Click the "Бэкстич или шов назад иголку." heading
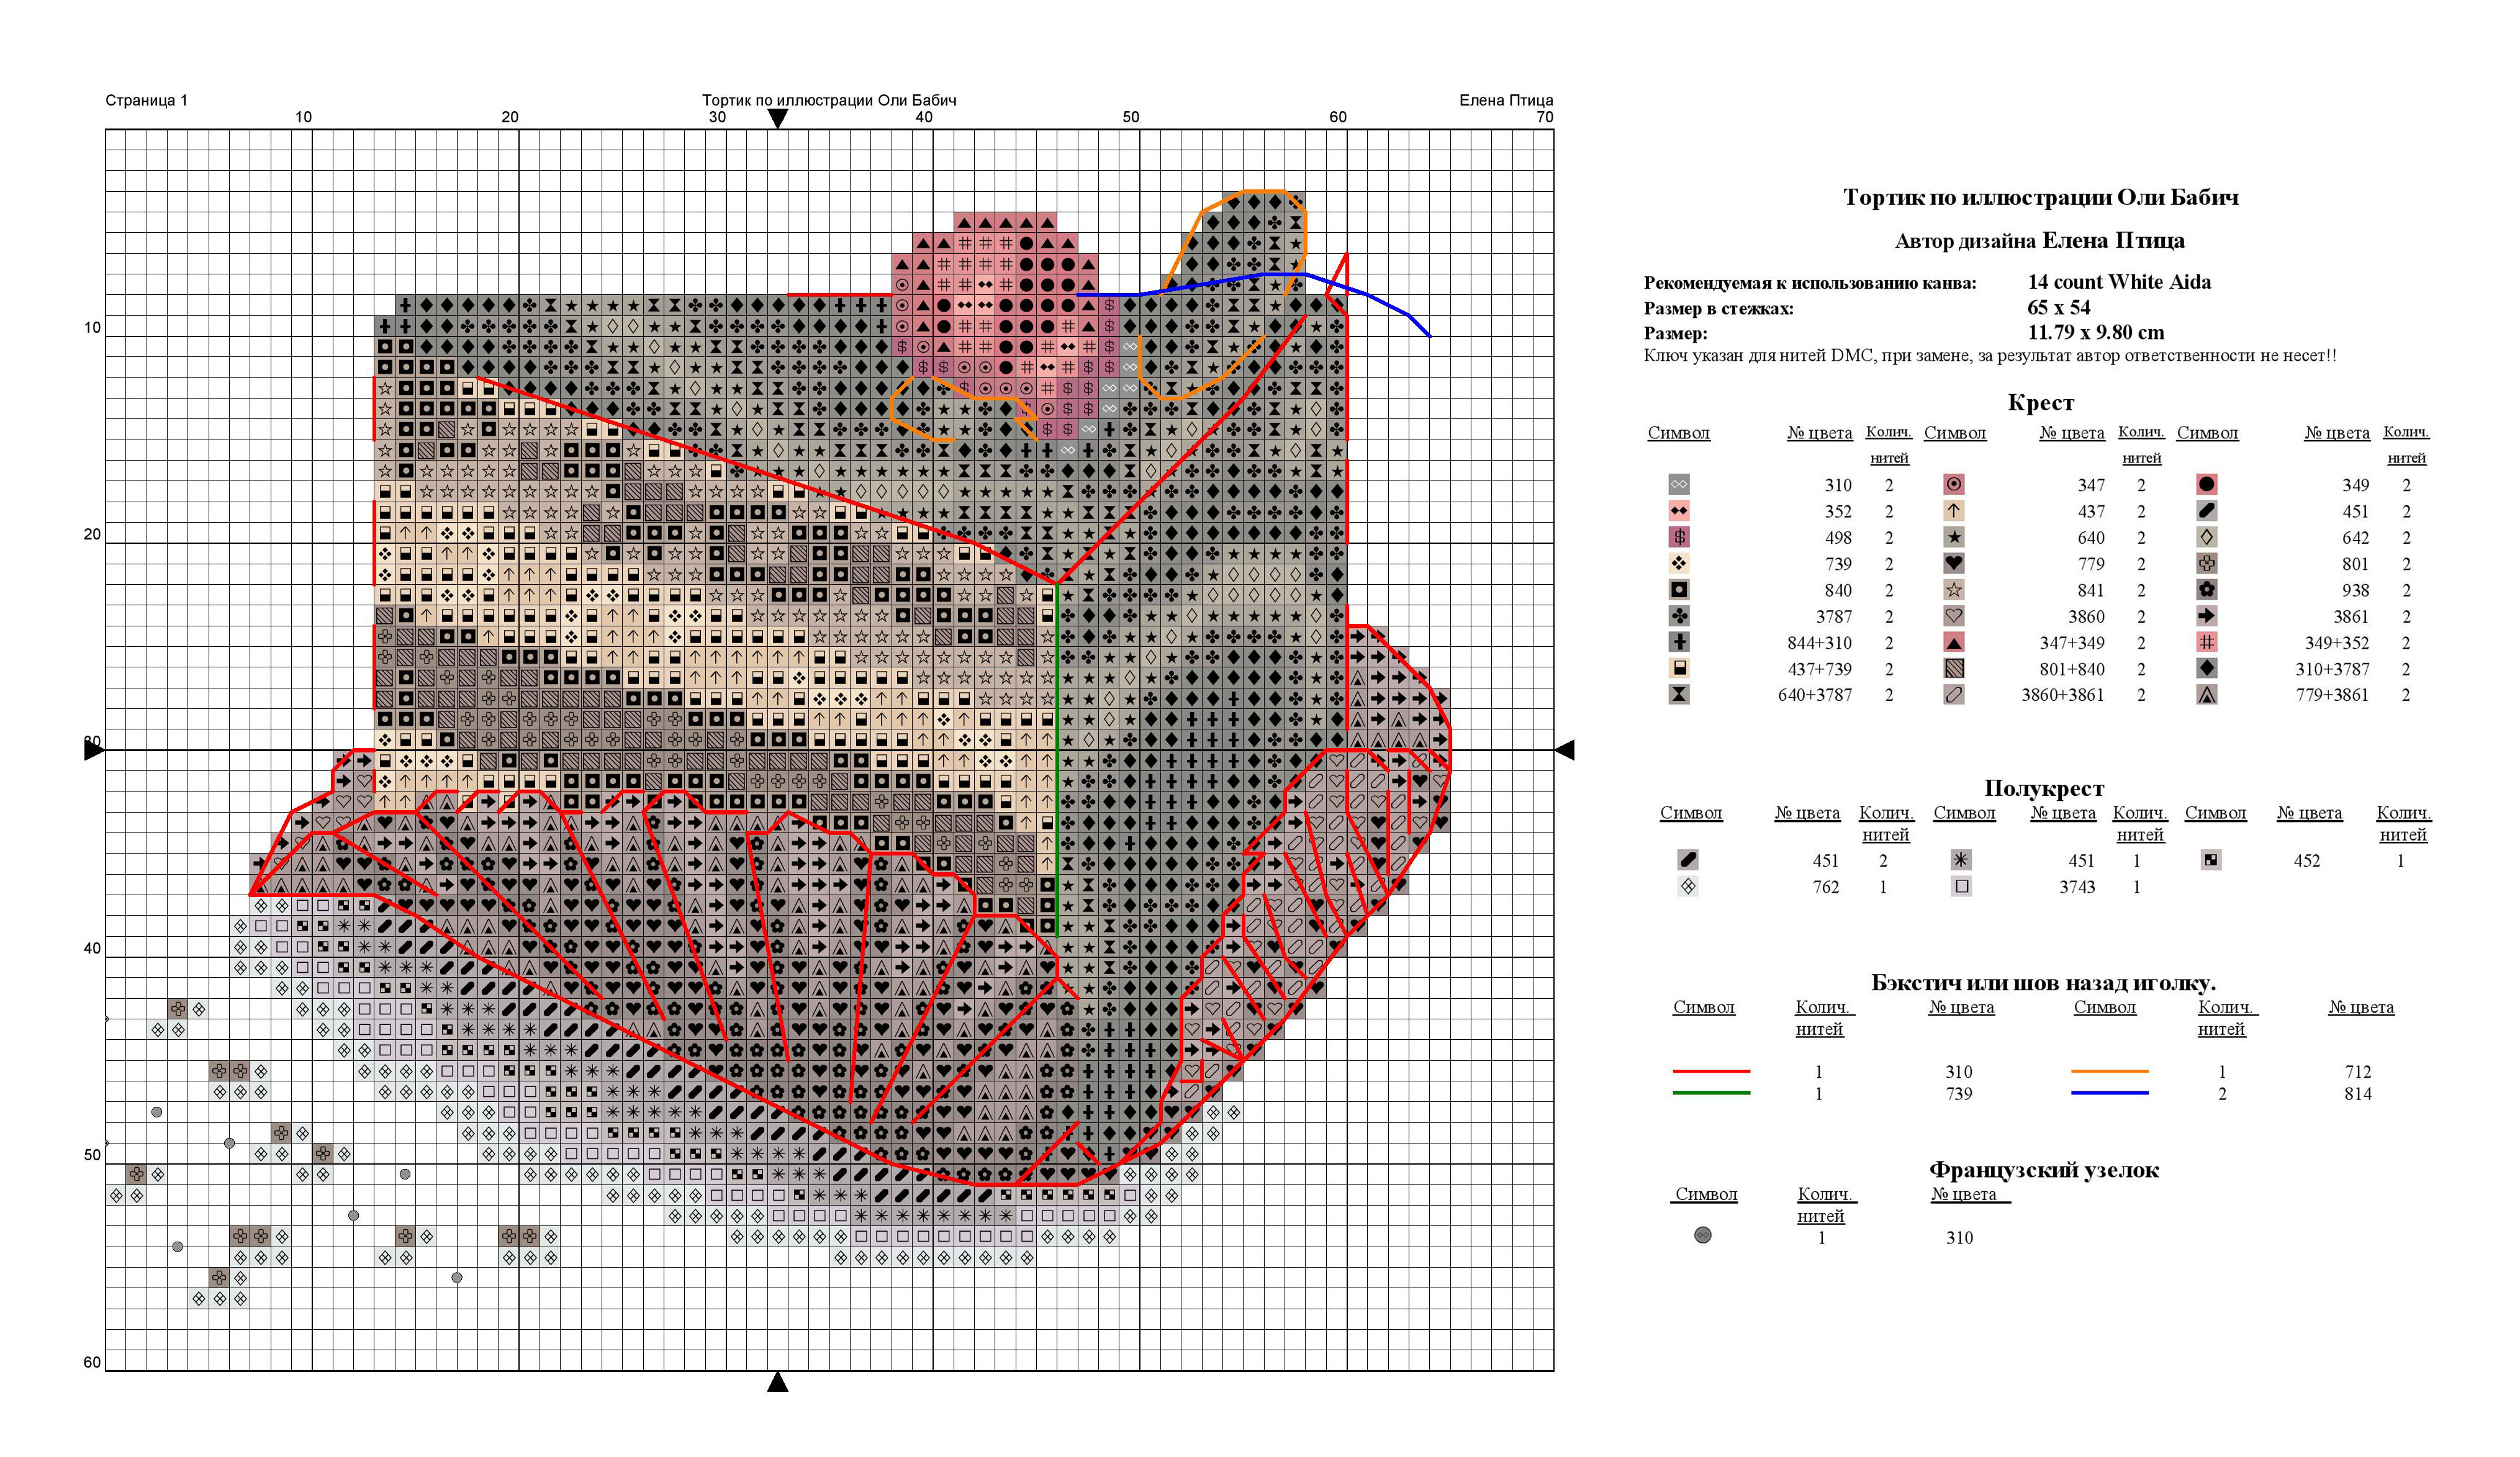 pyautogui.click(x=2043, y=983)
